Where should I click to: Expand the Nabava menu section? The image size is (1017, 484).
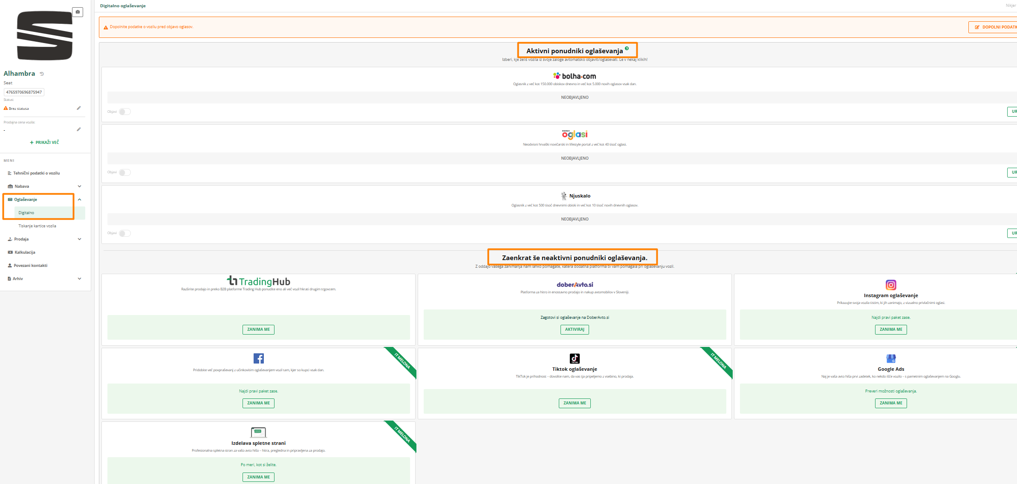pos(79,186)
